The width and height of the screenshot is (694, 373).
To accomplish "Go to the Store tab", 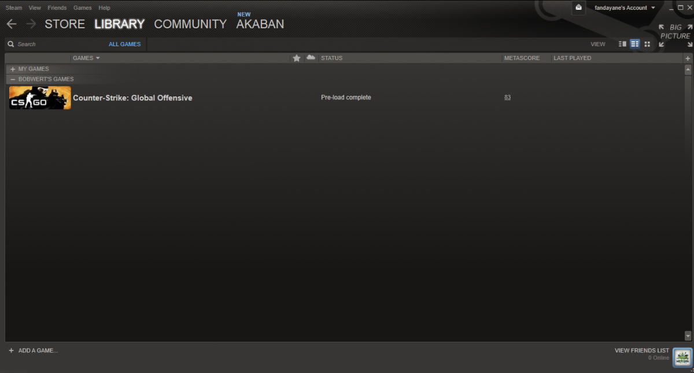I will coord(65,24).
